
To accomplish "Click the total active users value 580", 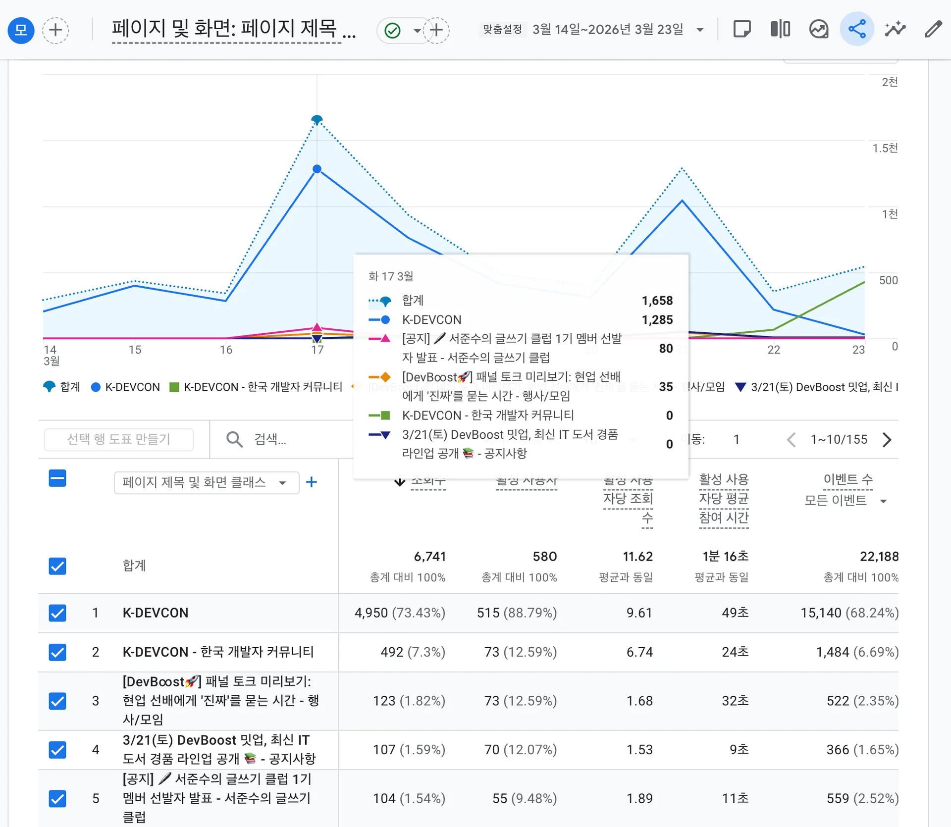I will 545,557.
